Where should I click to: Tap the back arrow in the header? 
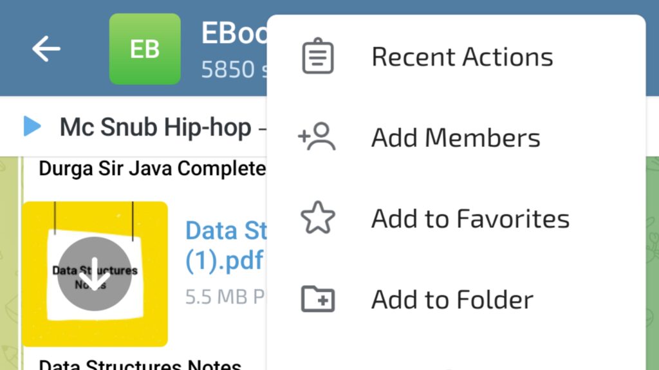pos(46,49)
